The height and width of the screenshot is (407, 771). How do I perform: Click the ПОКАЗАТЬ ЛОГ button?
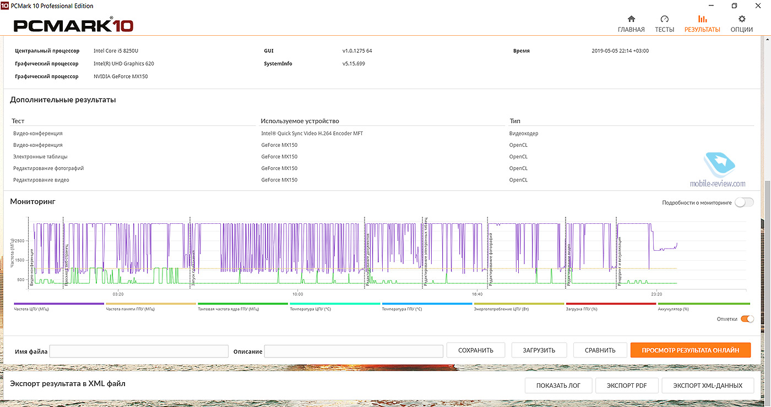pos(558,386)
